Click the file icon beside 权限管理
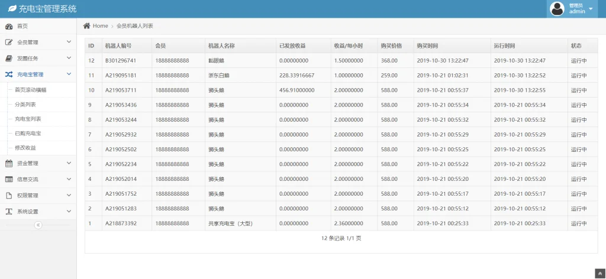Image resolution: width=606 pixels, height=279 pixels. [9, 195]
